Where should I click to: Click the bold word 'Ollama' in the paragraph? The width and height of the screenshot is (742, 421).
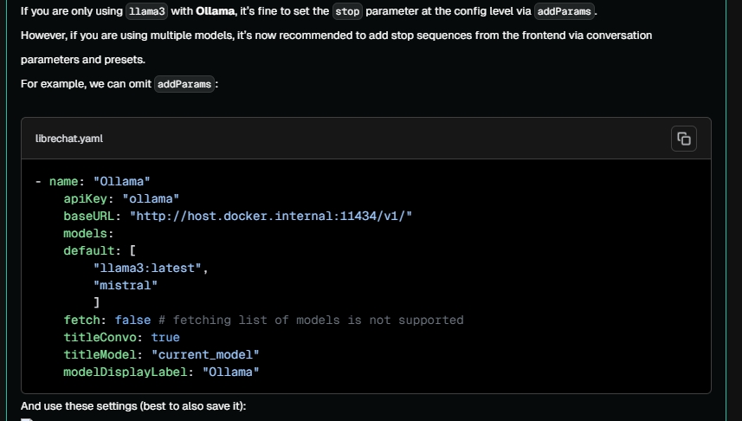215,12
